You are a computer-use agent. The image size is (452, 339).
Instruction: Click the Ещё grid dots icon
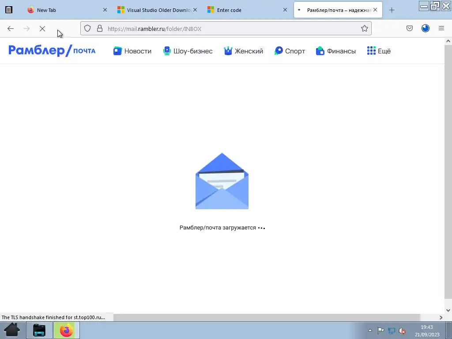(x=371, y=51)
